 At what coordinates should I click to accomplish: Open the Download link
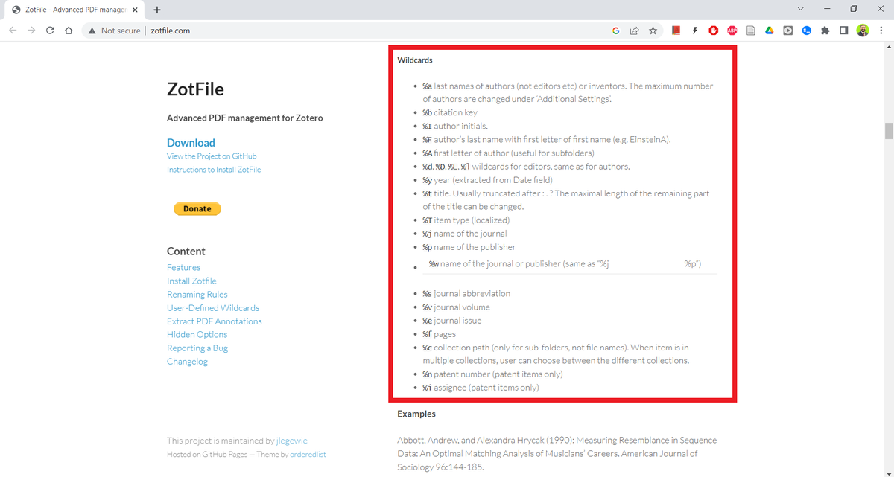pos(191,142)
